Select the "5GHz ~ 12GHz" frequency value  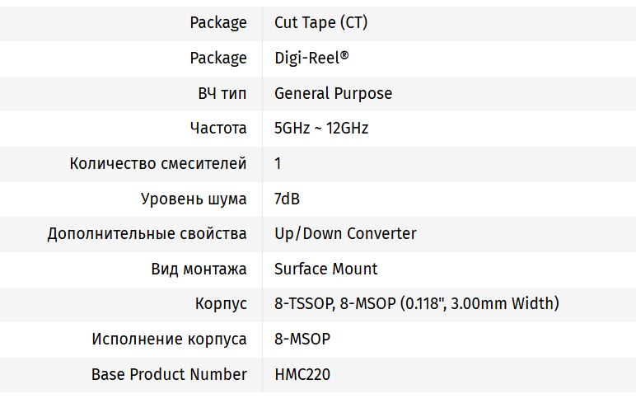pyautogui.click(x=321, y=129)
